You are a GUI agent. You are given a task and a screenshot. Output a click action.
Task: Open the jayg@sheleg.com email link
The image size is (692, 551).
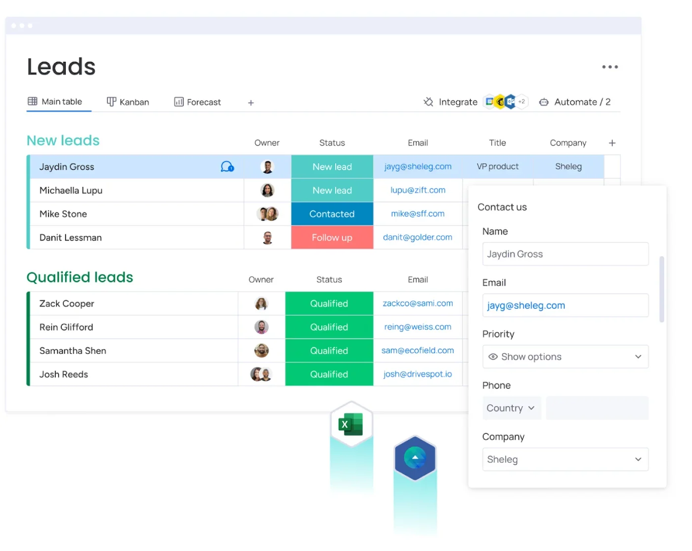(418, 167)
